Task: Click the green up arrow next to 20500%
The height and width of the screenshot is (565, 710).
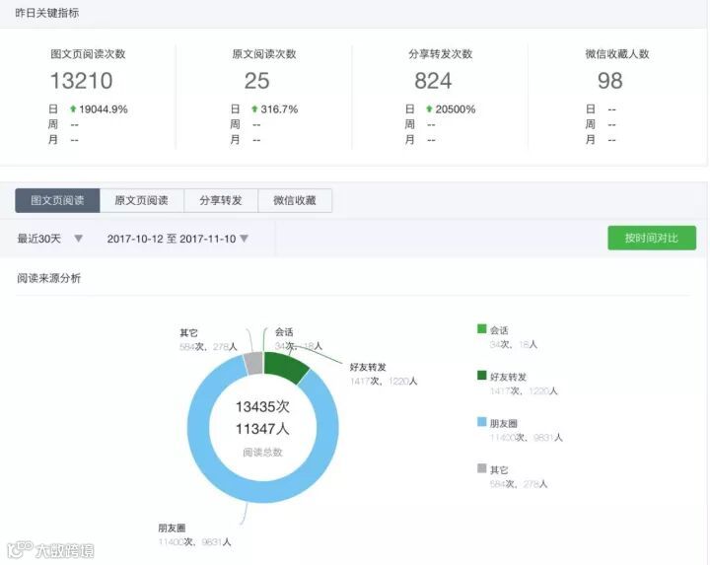Action: (429, 108)
